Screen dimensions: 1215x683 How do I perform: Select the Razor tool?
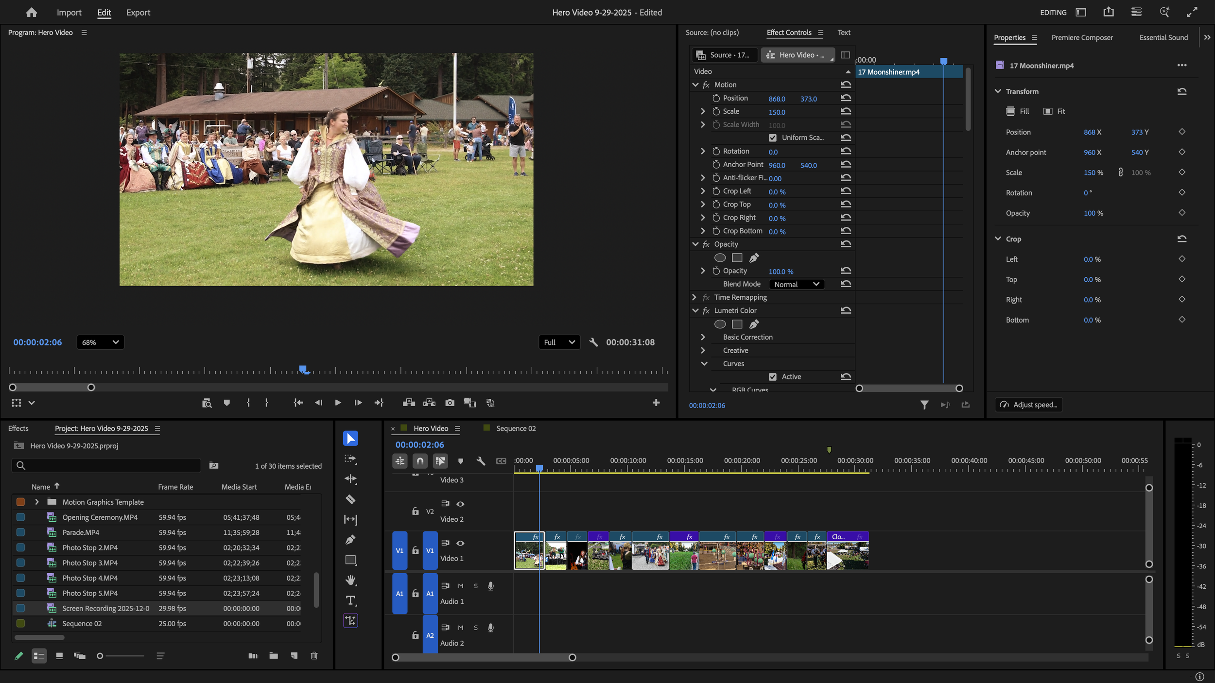[350, 499]
